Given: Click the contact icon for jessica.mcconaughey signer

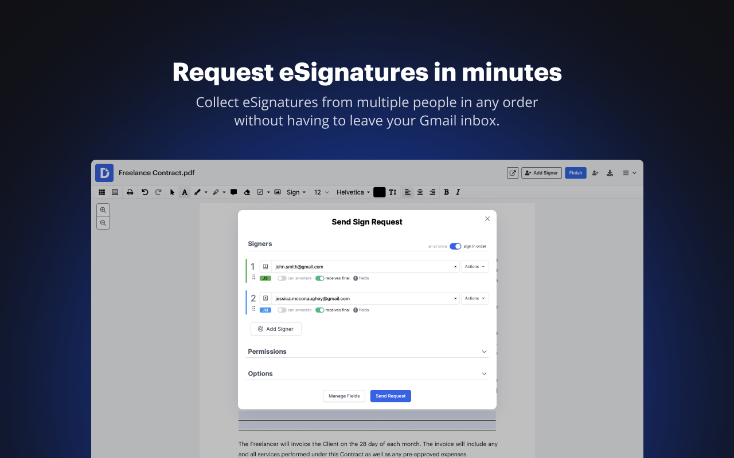Looking at the screenshot, I should 266,298.
